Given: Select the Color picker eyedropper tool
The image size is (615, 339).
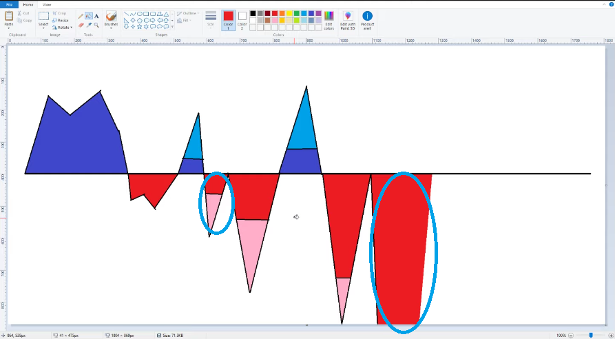Looking at the screenshot, I should (x=89, y=25).
